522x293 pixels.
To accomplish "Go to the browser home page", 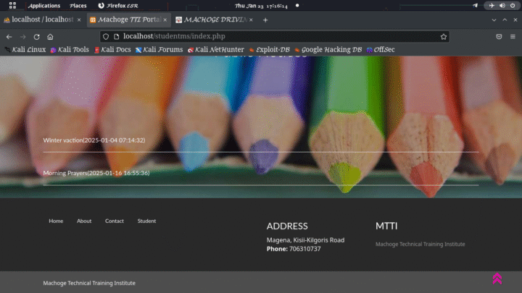I will click(x=50, y=36).
